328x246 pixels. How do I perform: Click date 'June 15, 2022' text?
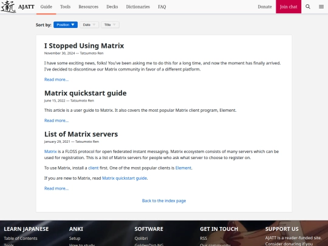point(55,101)
